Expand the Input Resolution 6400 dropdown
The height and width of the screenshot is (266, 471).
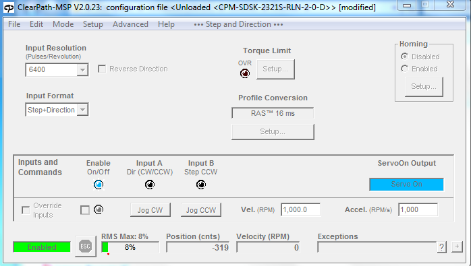click(82, 70)
